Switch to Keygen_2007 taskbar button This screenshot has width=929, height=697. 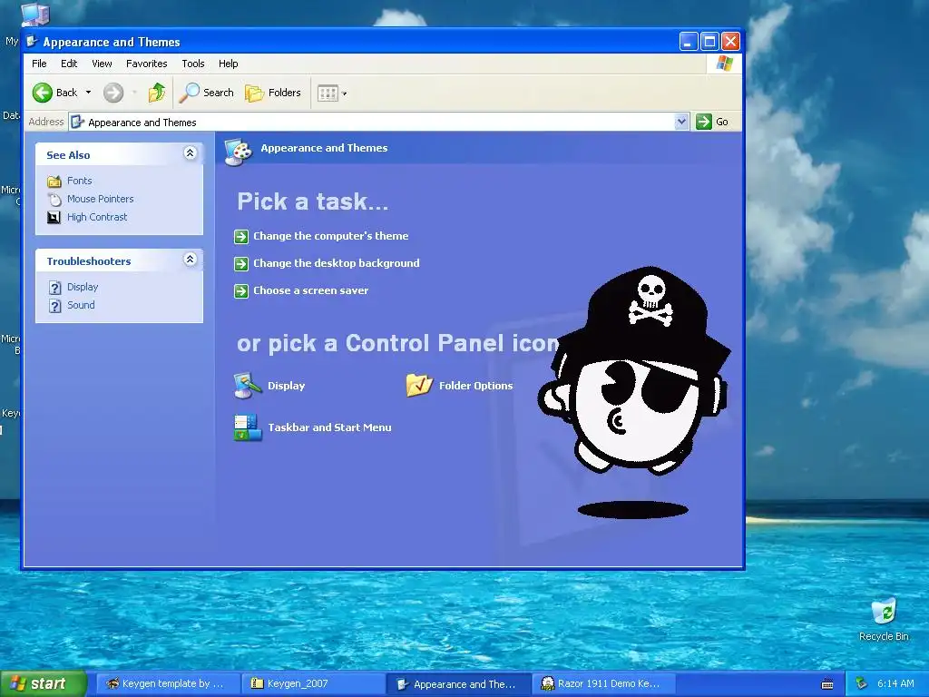[314, 684]
